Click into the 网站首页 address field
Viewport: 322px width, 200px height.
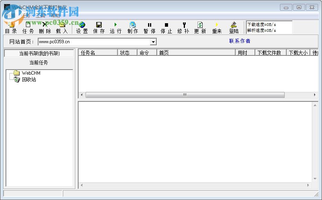94,42
